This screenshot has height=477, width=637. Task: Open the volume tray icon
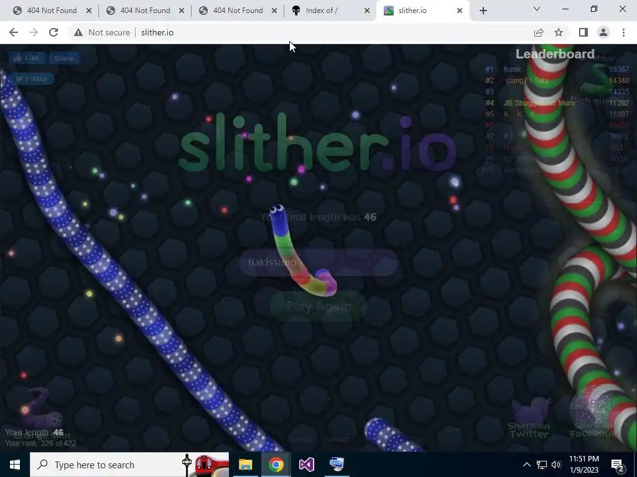point(557,465)
